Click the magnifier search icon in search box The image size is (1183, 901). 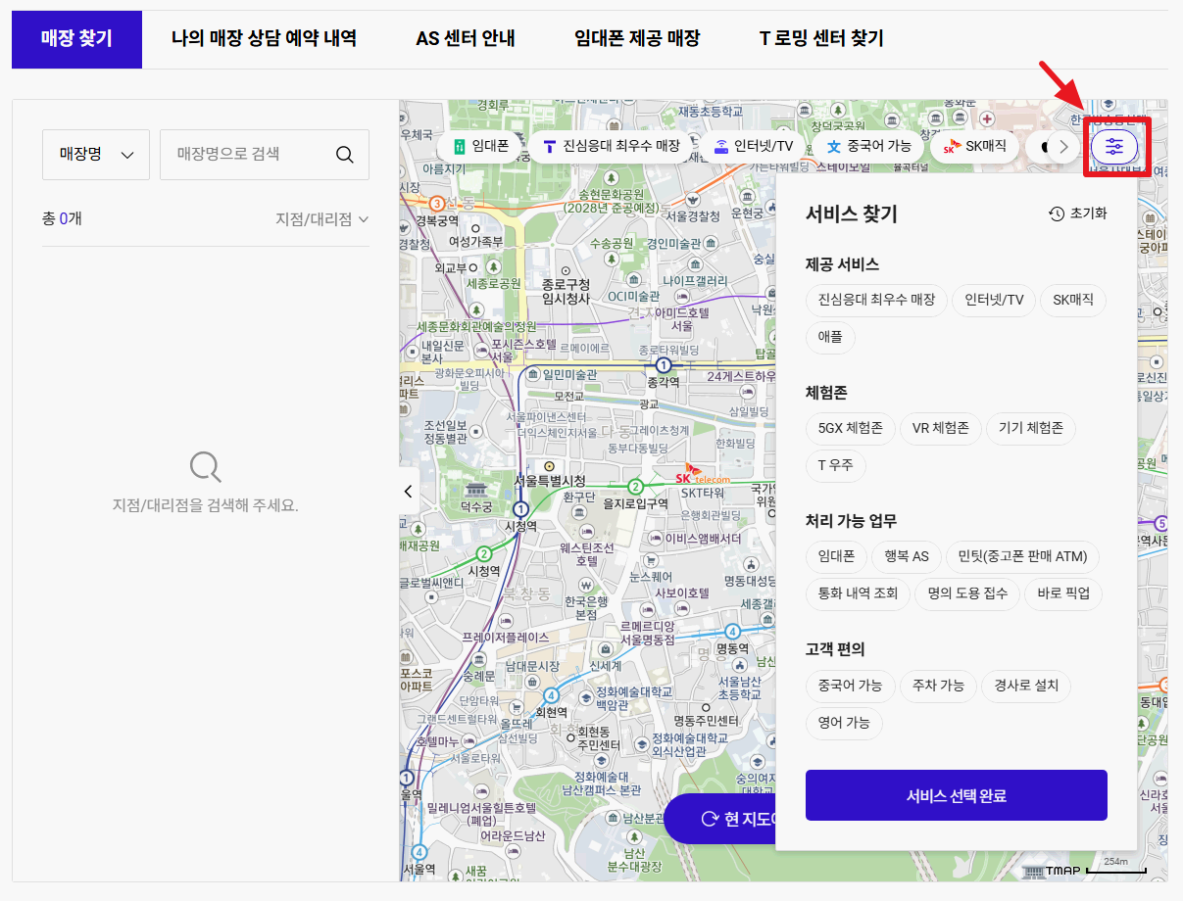pyautogui.click(x=344, y=155)
